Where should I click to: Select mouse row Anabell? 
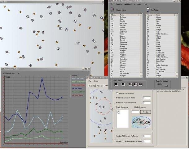pyautogui.click(x=125, y=61)
